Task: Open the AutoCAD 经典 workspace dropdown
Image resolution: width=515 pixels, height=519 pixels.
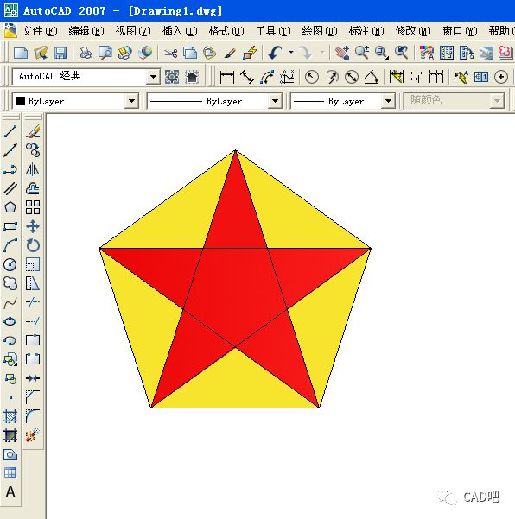Action: pyautogui.click(x=153, y=77)
